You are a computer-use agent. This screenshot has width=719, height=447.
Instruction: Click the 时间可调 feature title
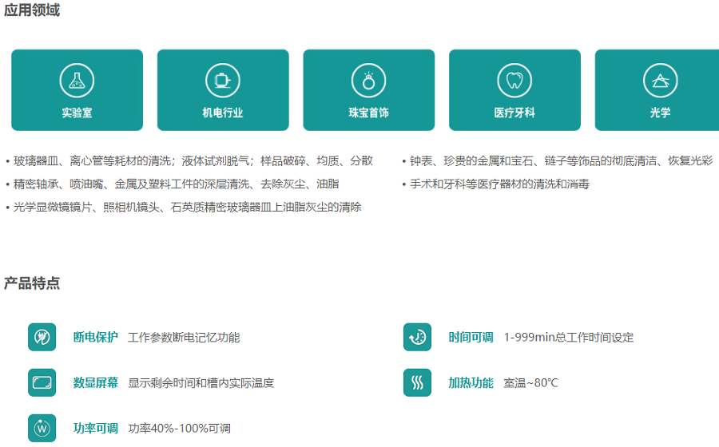(471, 338)
